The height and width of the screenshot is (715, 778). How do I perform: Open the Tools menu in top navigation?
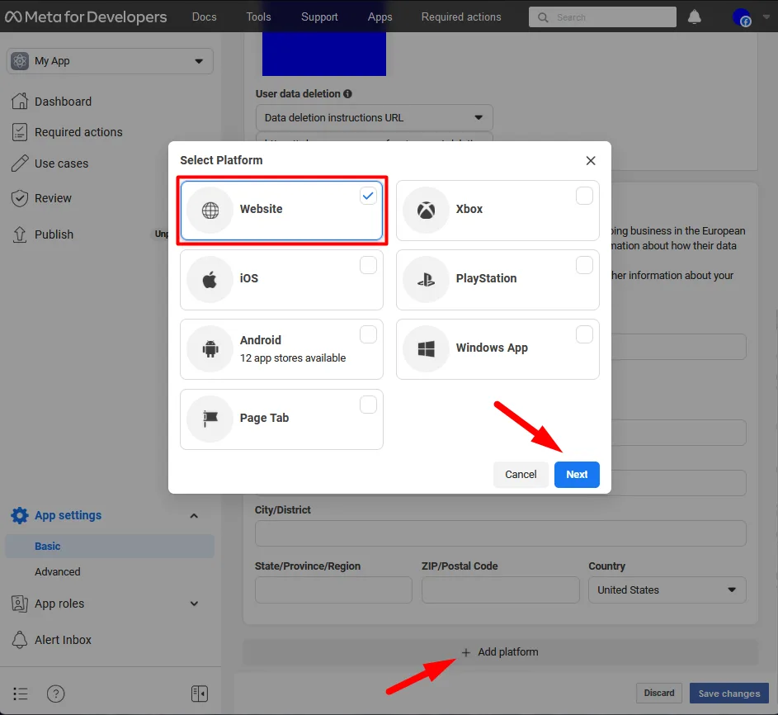pos(258,17)
